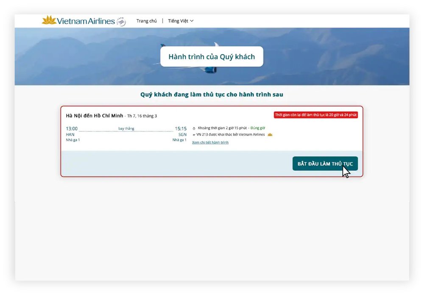Select the HAN departure airport code
The height and width of the screenshot is (295, 424).
69,134
